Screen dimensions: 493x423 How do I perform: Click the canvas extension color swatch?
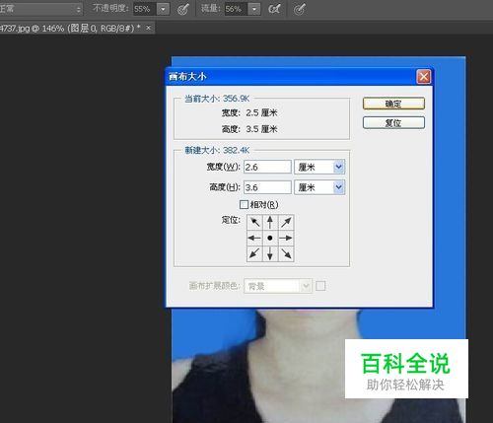(x=320, y=286)
